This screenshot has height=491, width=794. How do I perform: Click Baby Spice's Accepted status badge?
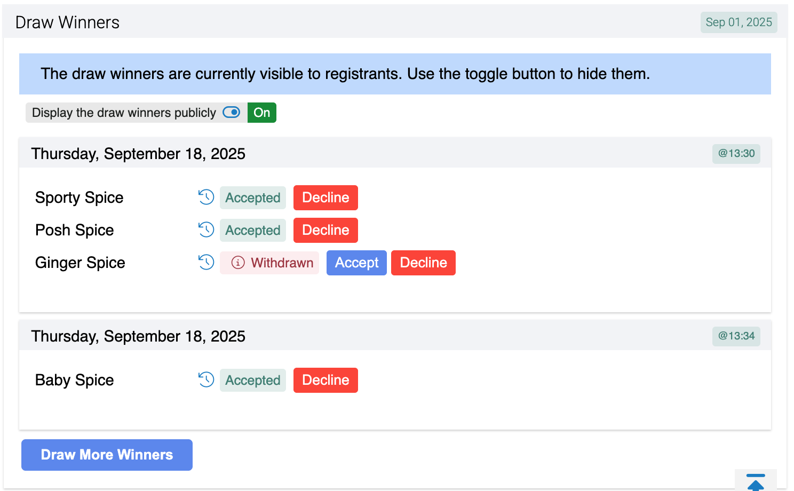pyautogui.click(x=253, y=380)
